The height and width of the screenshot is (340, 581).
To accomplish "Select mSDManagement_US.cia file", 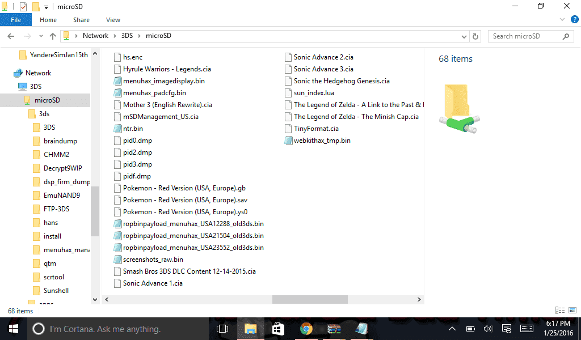I will (161, 117).
